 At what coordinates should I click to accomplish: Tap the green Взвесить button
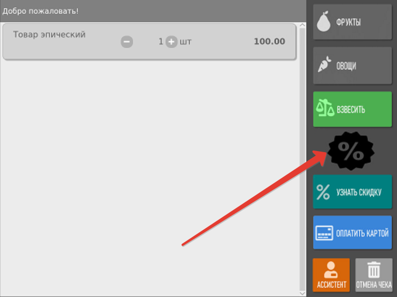click(352, 109)
